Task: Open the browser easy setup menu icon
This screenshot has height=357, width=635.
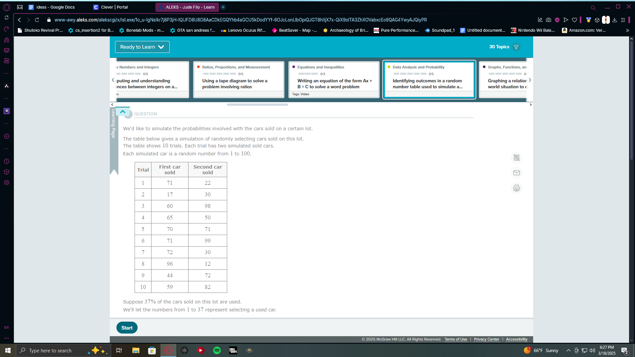Action: 623,20
